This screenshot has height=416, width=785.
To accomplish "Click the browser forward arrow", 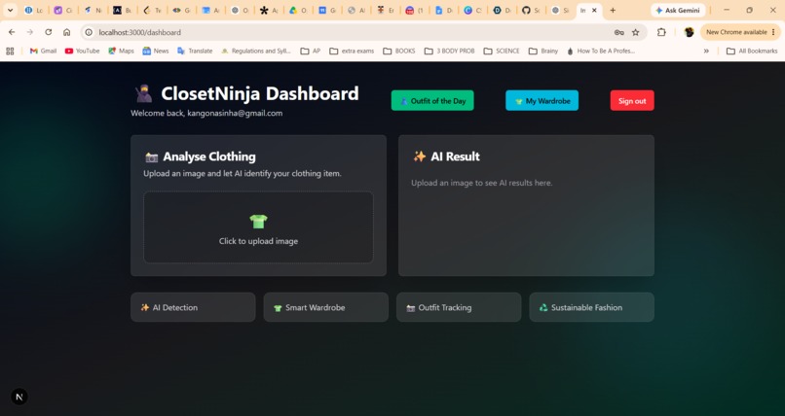I will click(30, 32).
